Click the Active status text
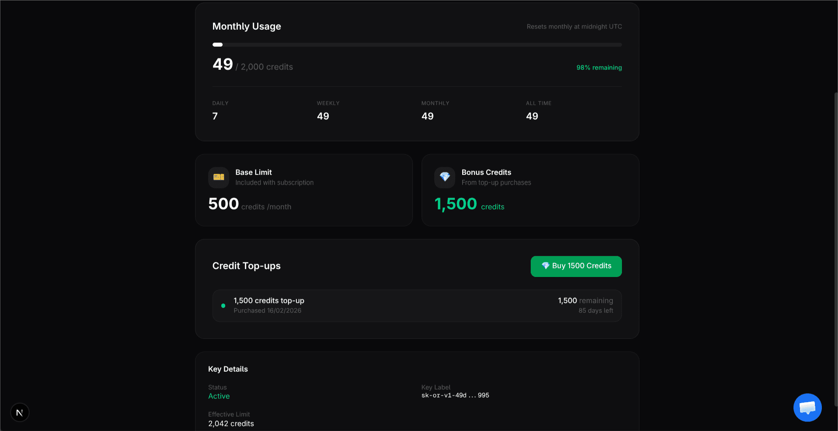This screenshot has width=838, height=431. (219, 396)
